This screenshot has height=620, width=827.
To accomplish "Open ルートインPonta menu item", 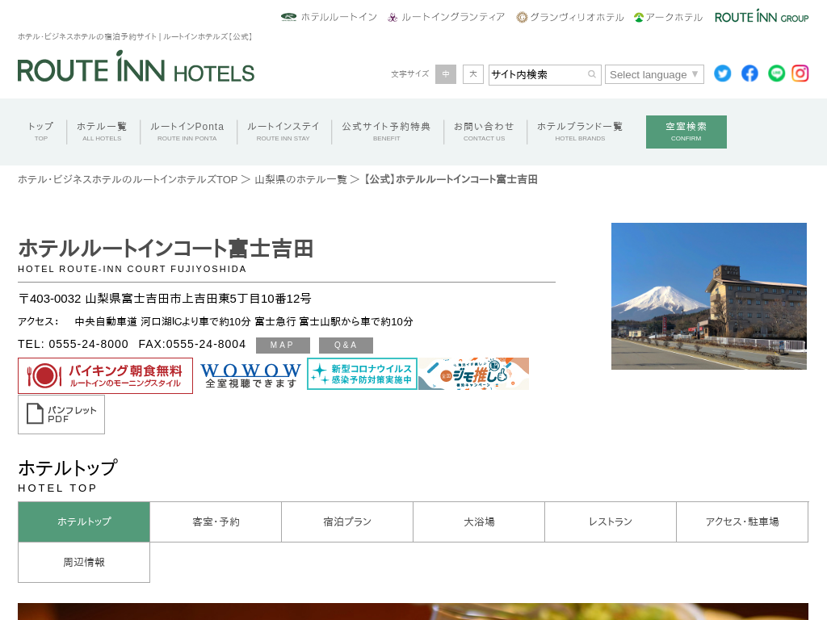I will (187, 132).
